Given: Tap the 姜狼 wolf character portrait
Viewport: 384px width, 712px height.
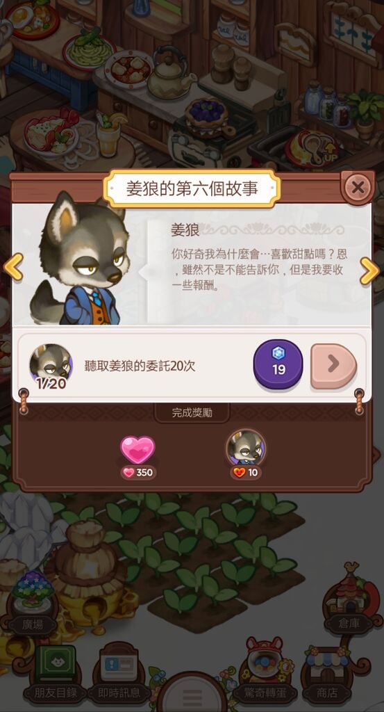Looking at the screenshot, I should [79, 259].
